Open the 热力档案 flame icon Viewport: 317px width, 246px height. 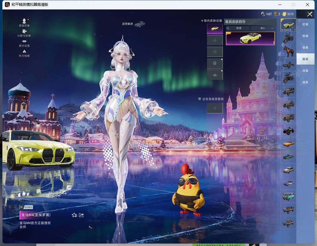click(24, 51)
